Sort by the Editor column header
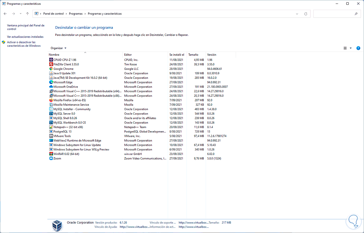Viewport: 364px width, 233px height. [146, 55]
